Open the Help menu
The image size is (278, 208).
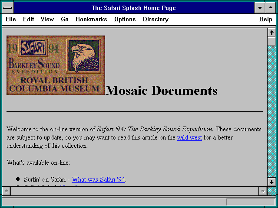tap(265, 19)
